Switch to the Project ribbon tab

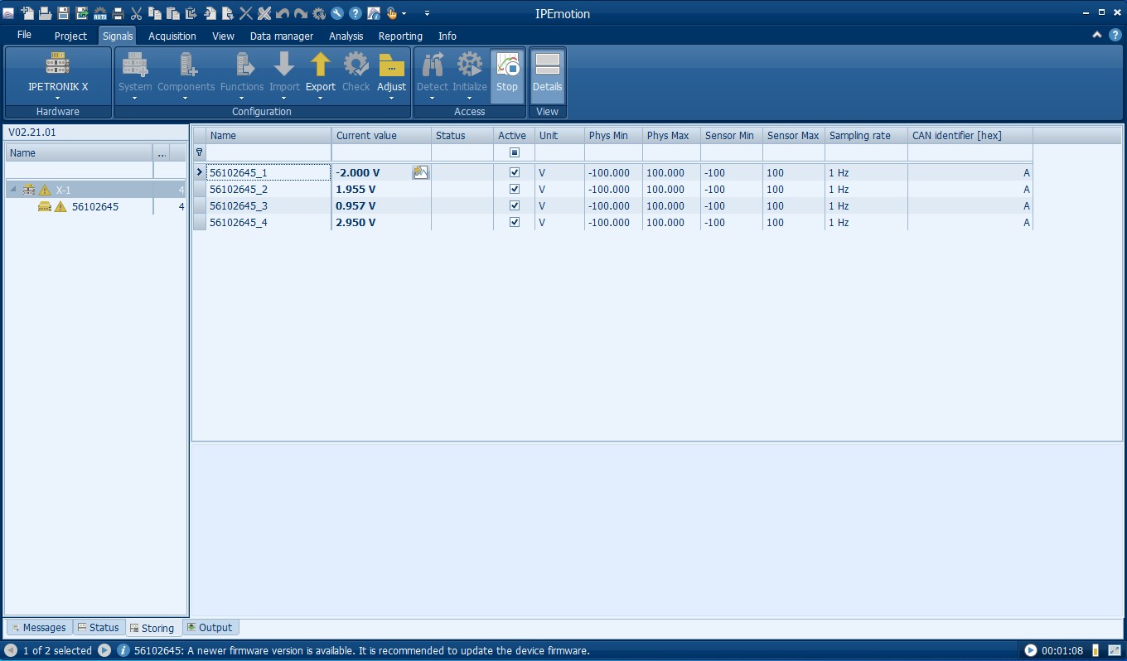tap(70, 36)
